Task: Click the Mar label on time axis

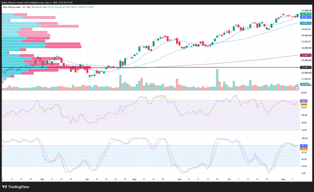Action: (42, 179)
